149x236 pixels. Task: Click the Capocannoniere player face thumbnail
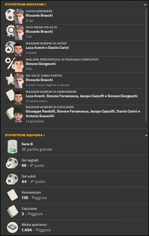(x=18, y=16)
